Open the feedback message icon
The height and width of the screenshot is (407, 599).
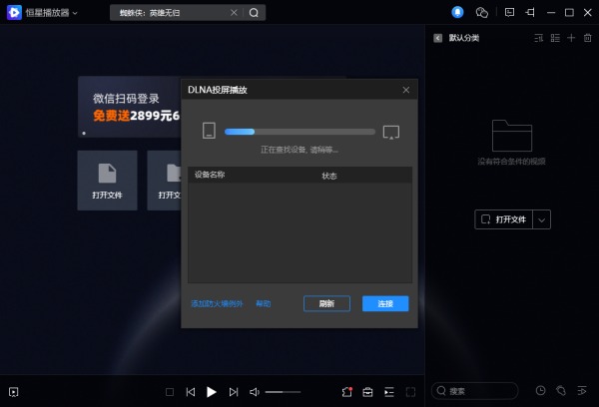point(509,13)
